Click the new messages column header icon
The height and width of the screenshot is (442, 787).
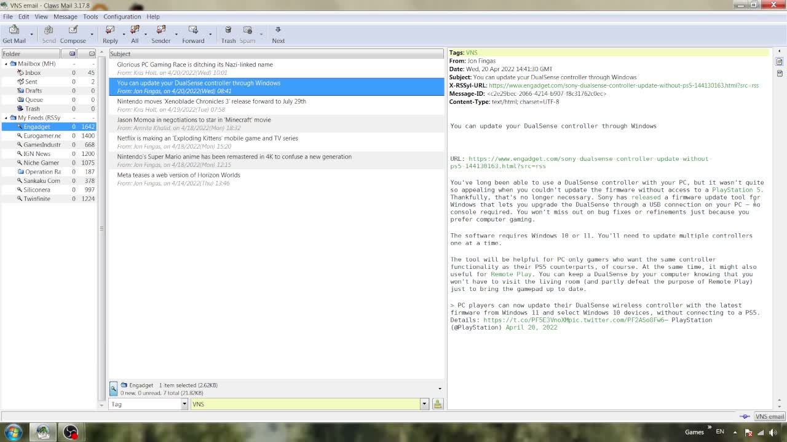click(72, 54)
